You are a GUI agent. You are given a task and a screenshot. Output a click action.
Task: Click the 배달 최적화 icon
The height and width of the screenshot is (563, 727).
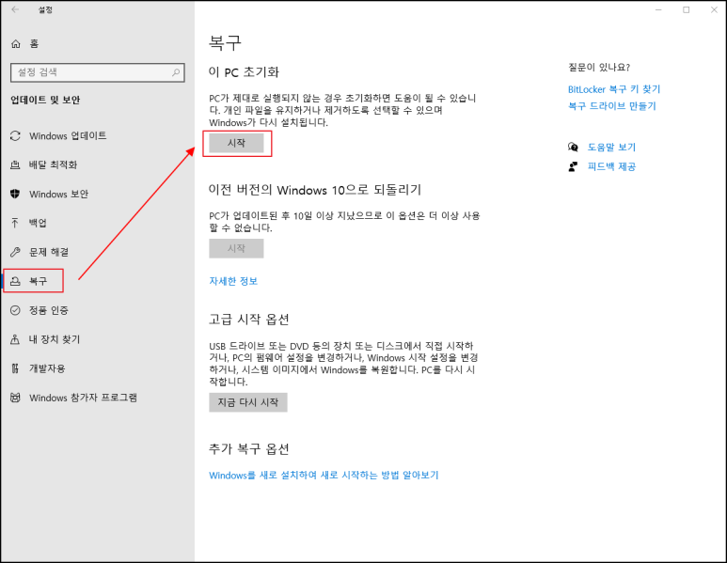click(x=15, y=165)
